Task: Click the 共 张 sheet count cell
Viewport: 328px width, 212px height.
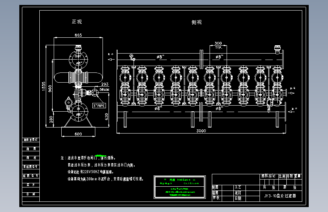Action: pyautogui.click(x=269, y=187)
